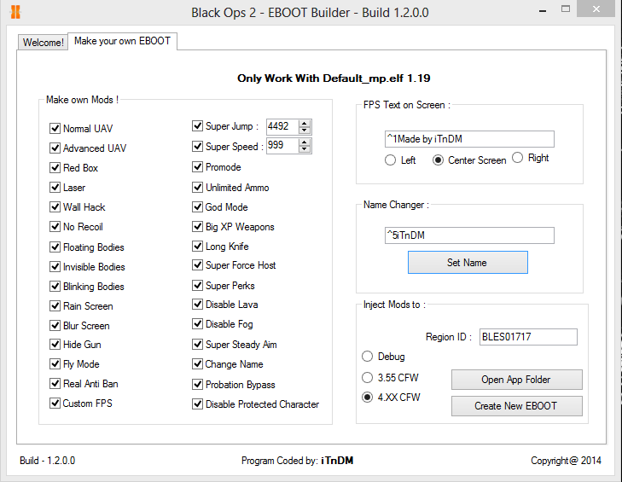Disable the Long Knife mod
Image resolution: width=622 pixels, height=482 pixels.
197,247
